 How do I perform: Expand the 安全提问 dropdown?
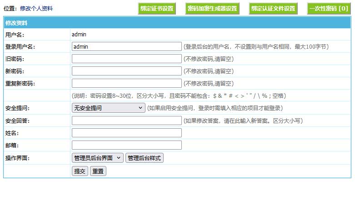click(108, 108)
